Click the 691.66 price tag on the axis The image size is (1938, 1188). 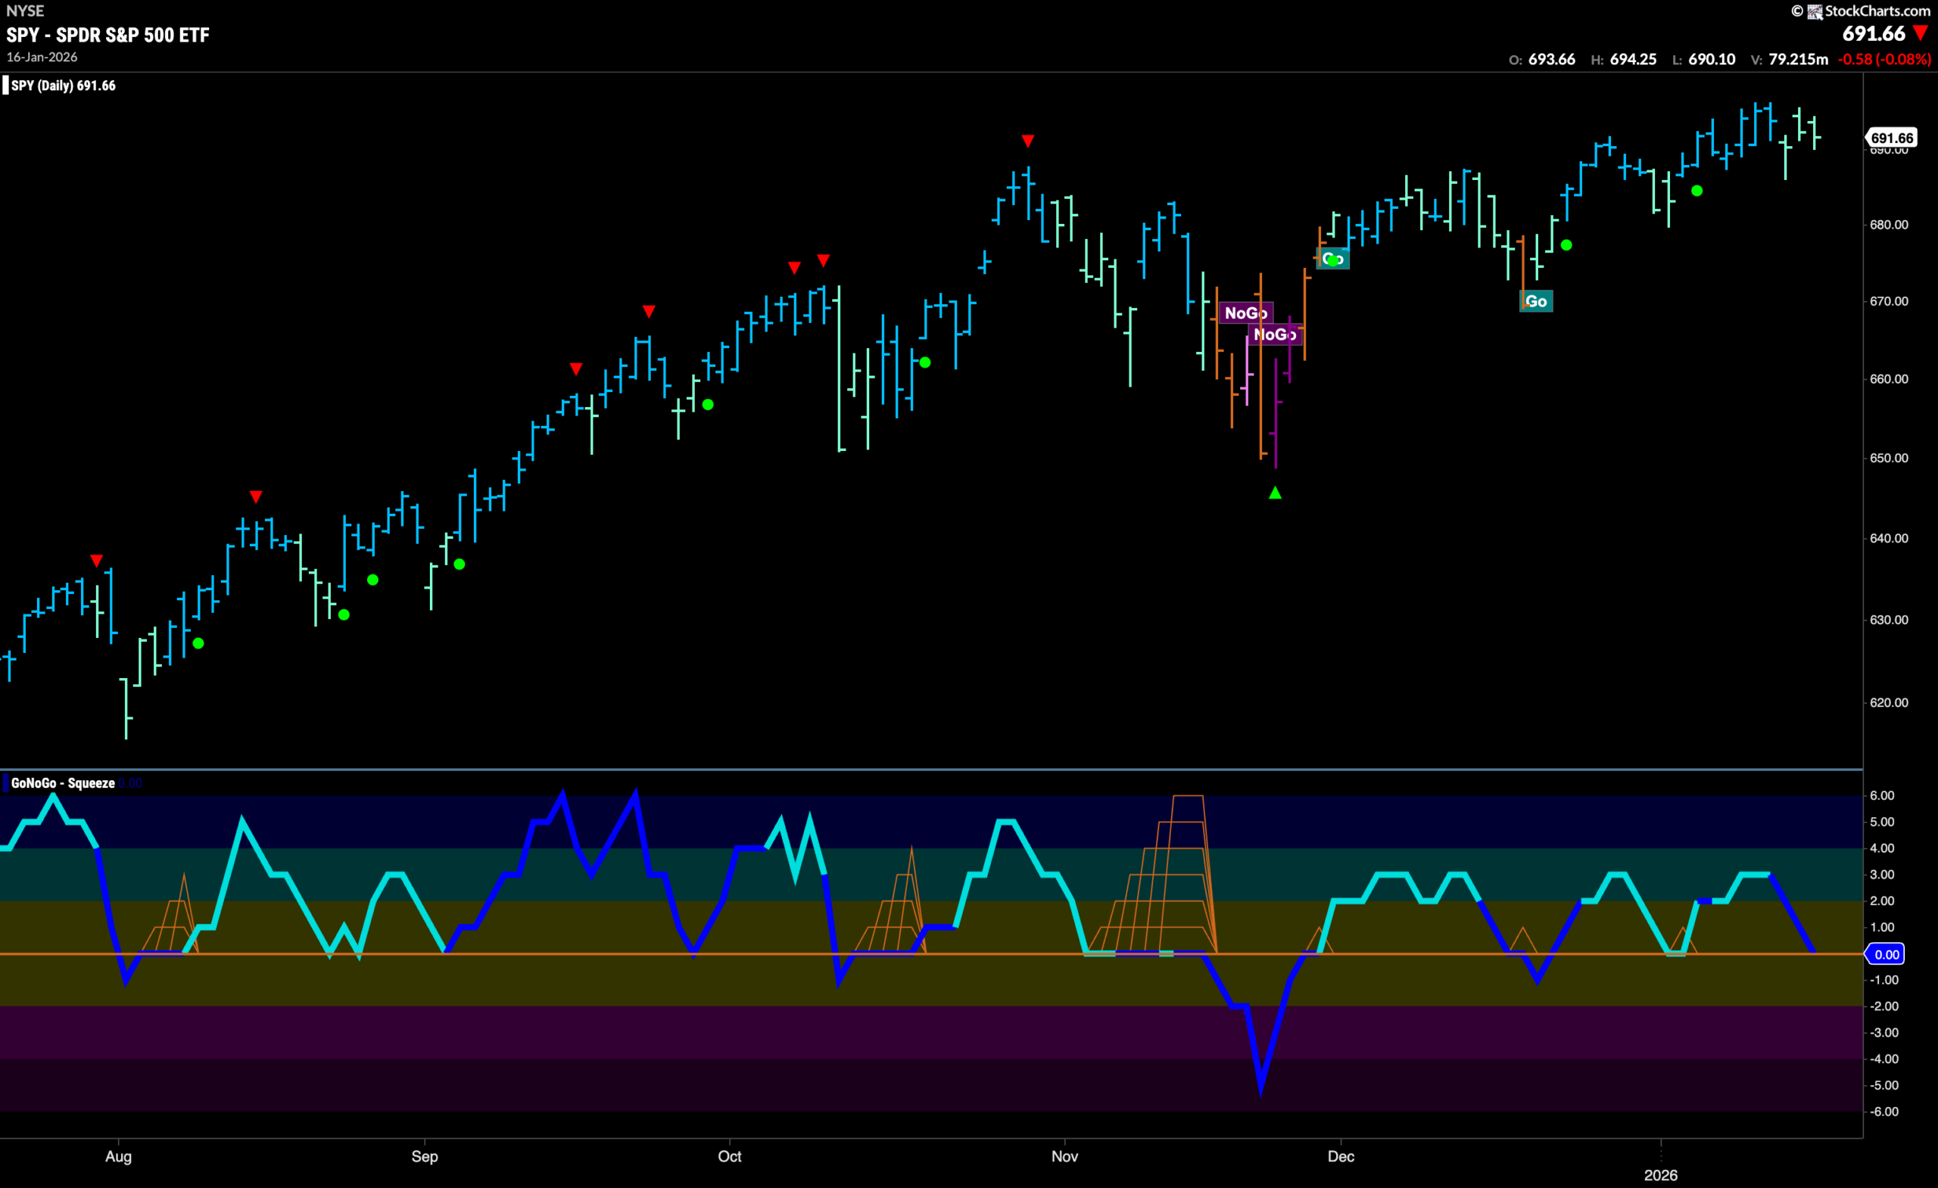(x=1891, y=138)
